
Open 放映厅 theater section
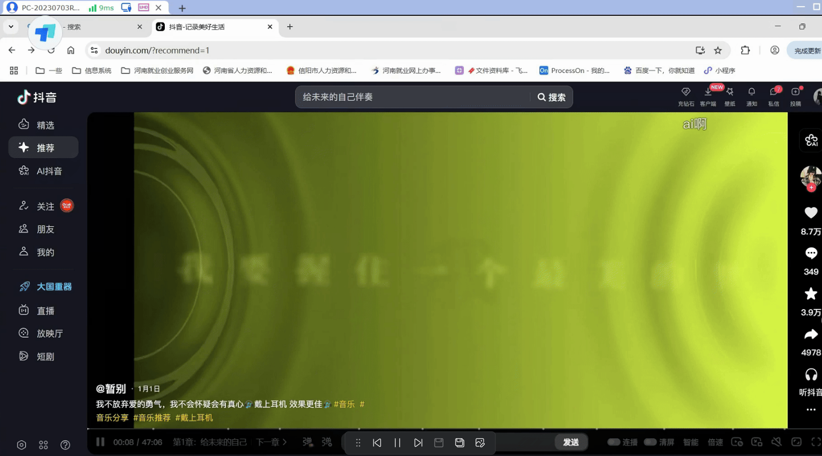pos(43,334)
